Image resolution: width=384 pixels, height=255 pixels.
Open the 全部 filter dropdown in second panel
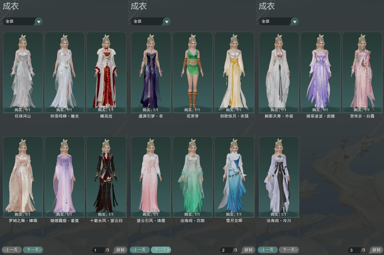pos(151,21)
